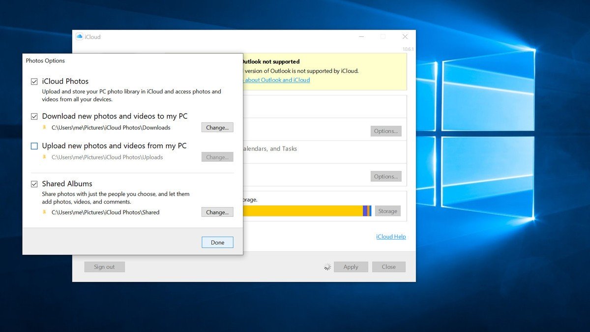Click folder icon beside Shared path
This screenshot has width=590, height=332.
pos(45,212)
